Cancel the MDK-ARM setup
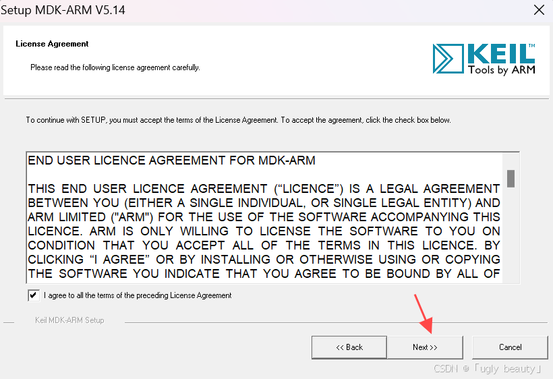The height and width of the screenshot is (379, 553). (510, 347)
